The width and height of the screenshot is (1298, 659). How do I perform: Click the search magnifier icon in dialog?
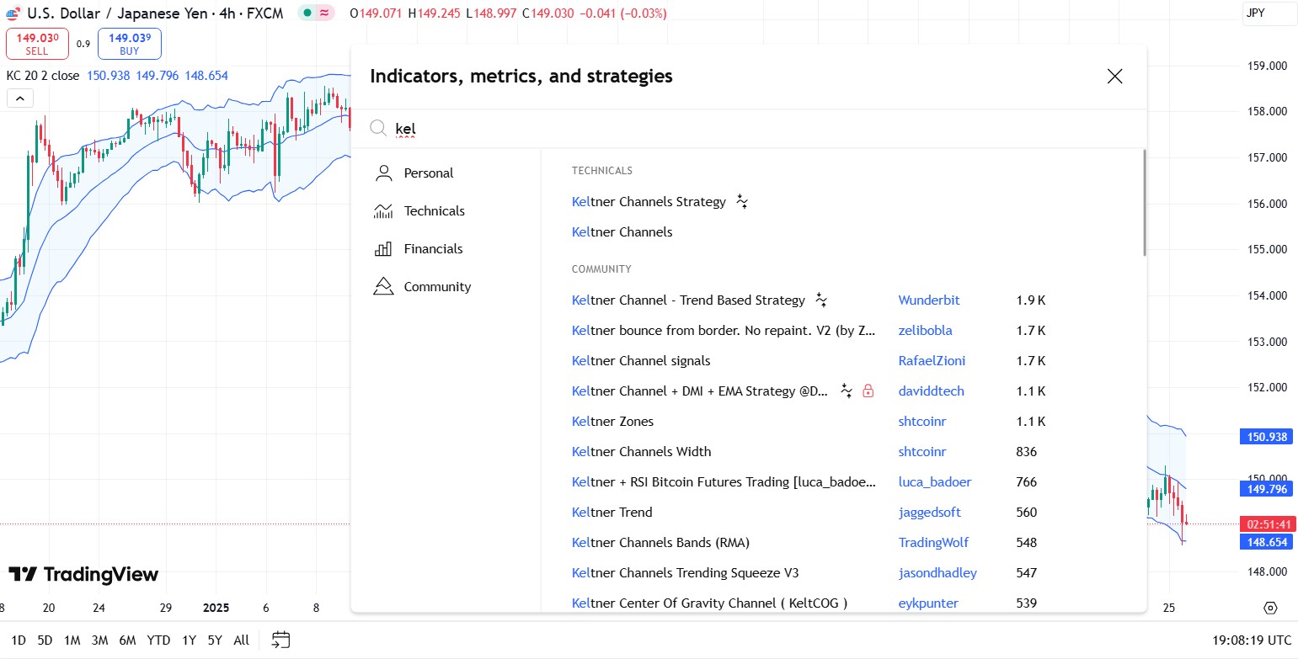click(379, 128)
